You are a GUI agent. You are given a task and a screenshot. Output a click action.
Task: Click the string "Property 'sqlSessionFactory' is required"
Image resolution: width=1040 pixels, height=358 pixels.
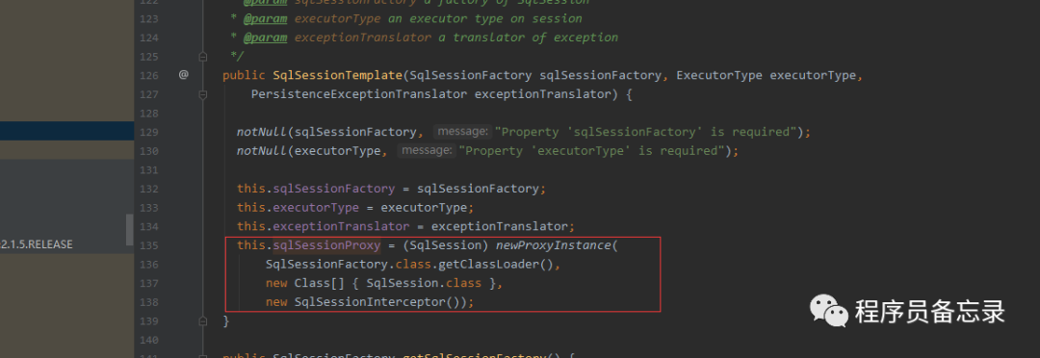pos(645,132)
